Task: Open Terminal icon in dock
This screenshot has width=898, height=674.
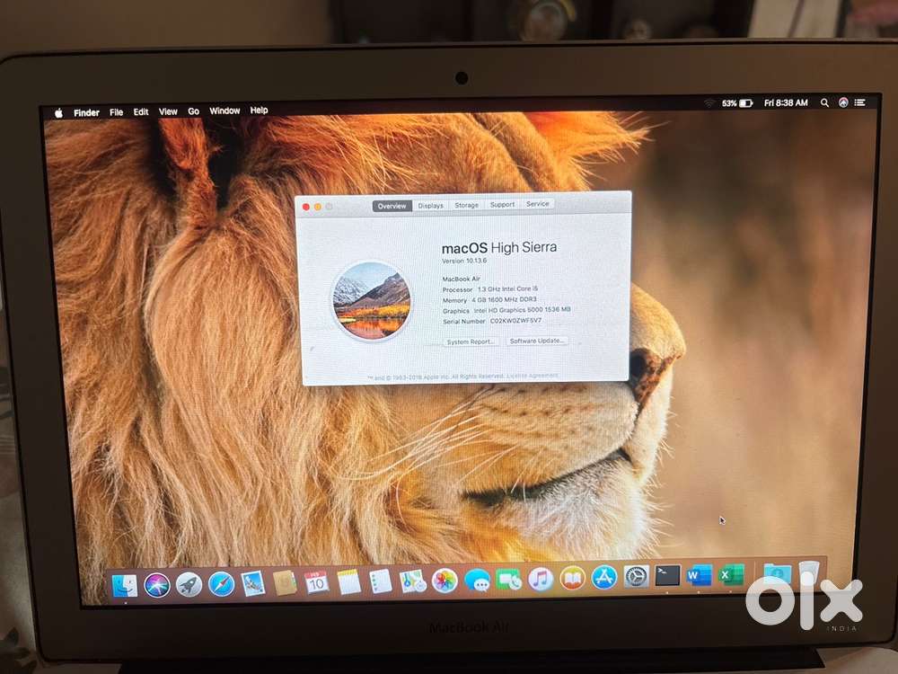Action: pyautogui.click(x=667, y=575)
